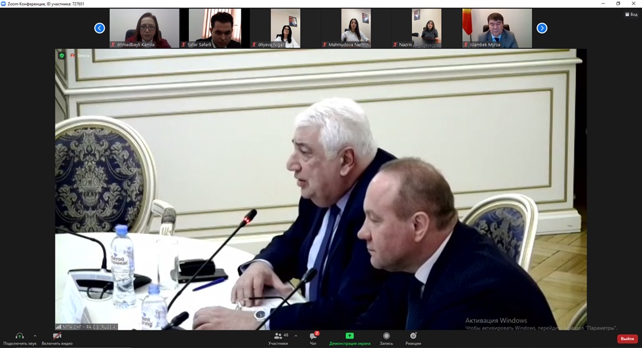Open the View menu at top right
Image resolution: width=642 pixels, height=348 pixels.
(x=631, y=14)
